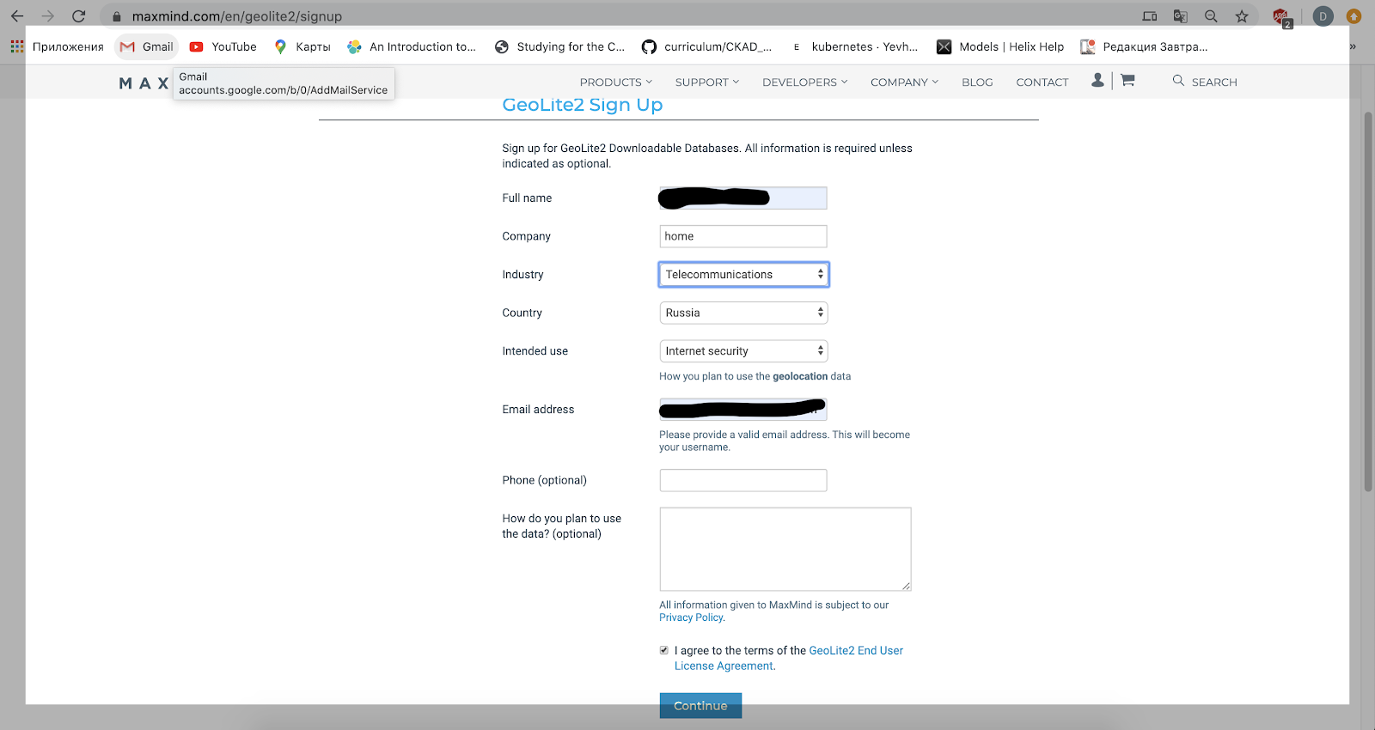Expand the Intended use dropdown
The width and height of the screenshot is (1375, 730).
[743, 351]
